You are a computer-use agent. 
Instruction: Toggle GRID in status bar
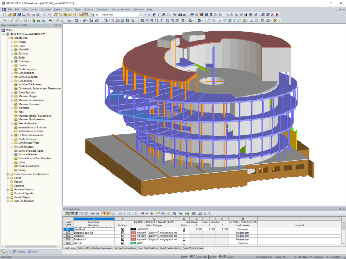(192, 257)
